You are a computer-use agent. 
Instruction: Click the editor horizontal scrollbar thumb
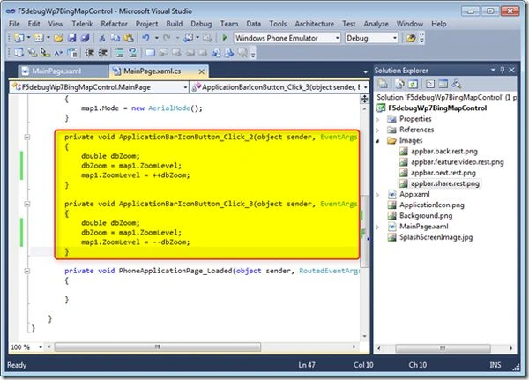[x=158, y=346]
